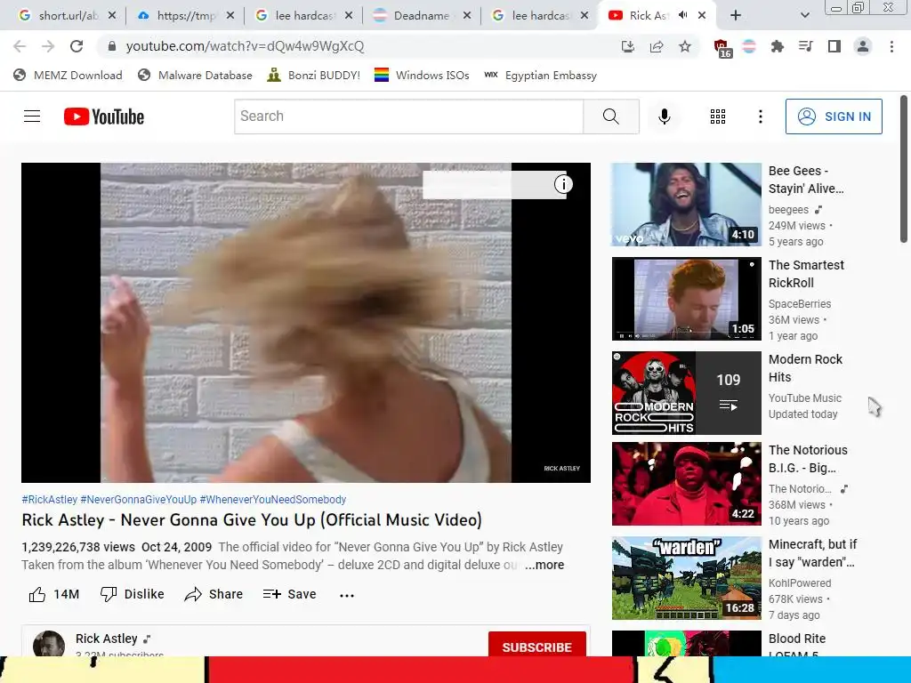Click the share page icon in address bar
Viewport: 911px width, 683px height.
[657, 46]
